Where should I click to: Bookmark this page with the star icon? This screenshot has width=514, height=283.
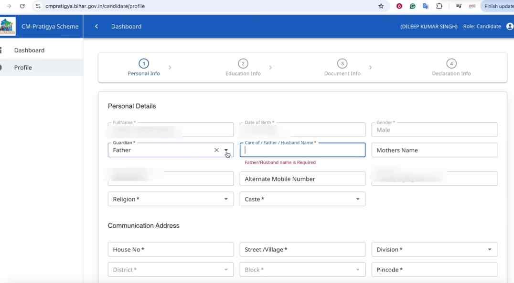381,6
